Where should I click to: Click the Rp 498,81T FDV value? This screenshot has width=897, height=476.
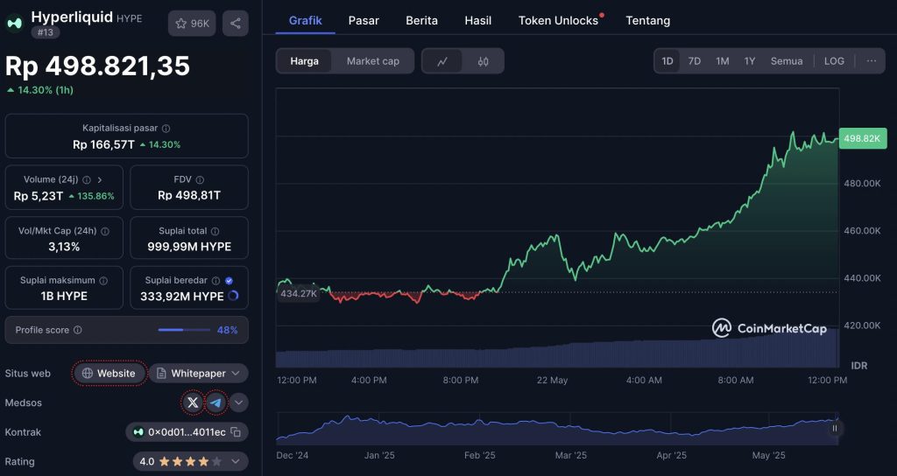pyautogui.click(x=189, y=196)
